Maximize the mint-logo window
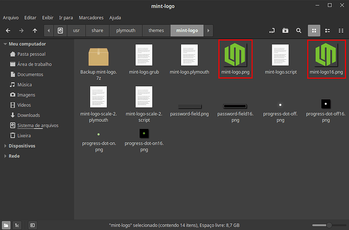The height and width of the screenshot is (230, 349). (330, 6)
